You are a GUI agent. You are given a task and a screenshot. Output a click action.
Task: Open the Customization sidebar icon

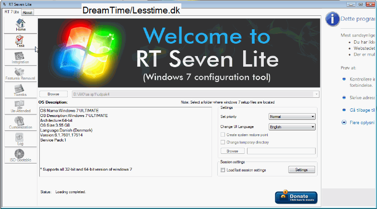tap(21, 123)
